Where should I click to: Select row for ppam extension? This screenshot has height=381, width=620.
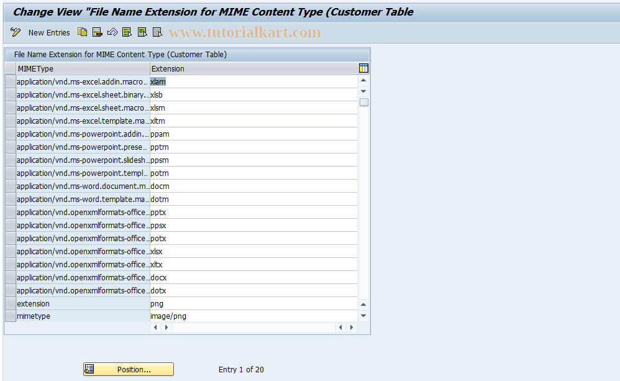11,134
